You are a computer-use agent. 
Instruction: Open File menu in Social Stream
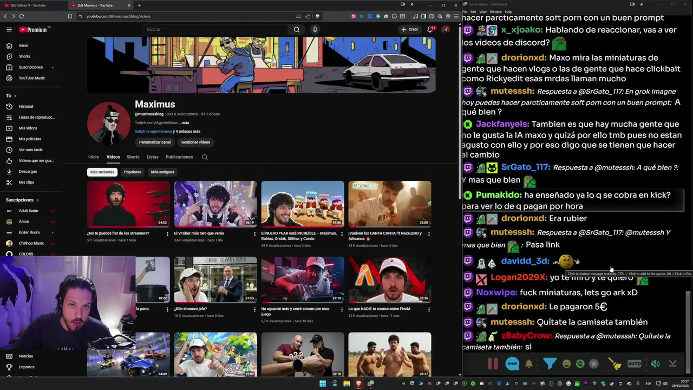pos(465,11)
